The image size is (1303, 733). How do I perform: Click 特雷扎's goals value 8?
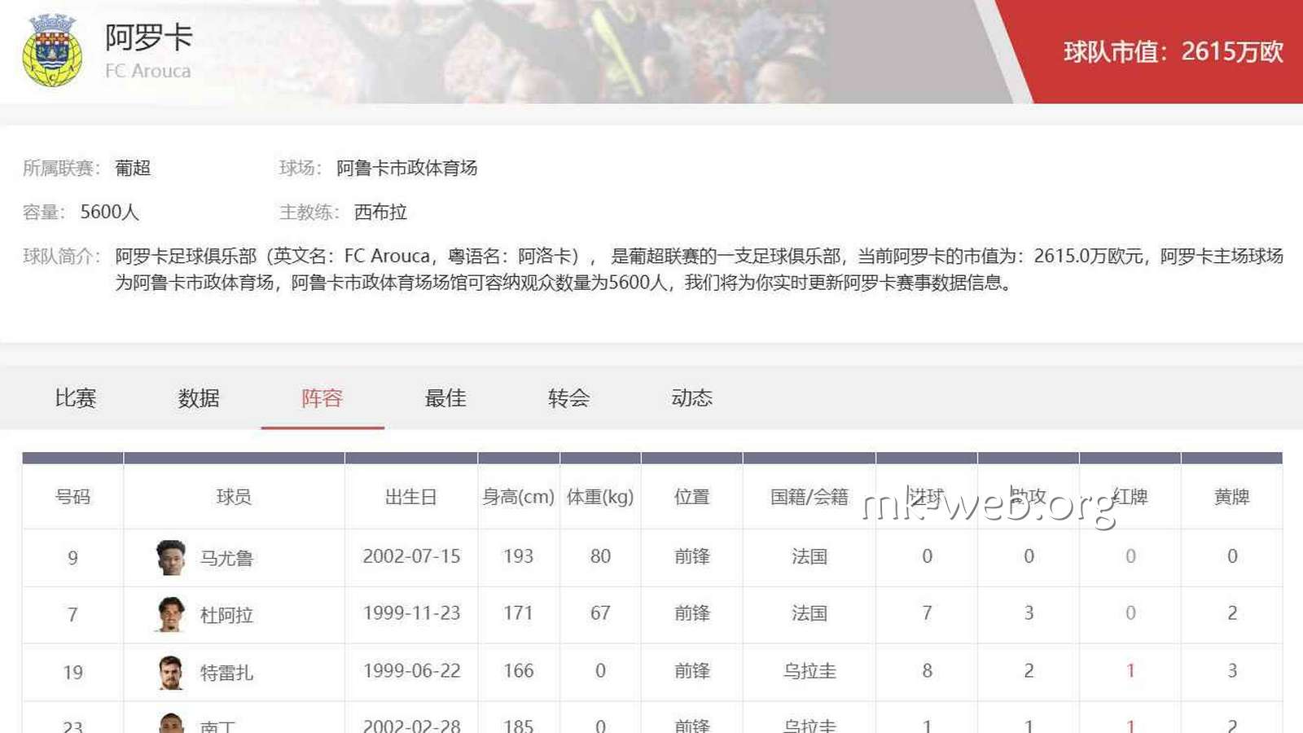927,671
